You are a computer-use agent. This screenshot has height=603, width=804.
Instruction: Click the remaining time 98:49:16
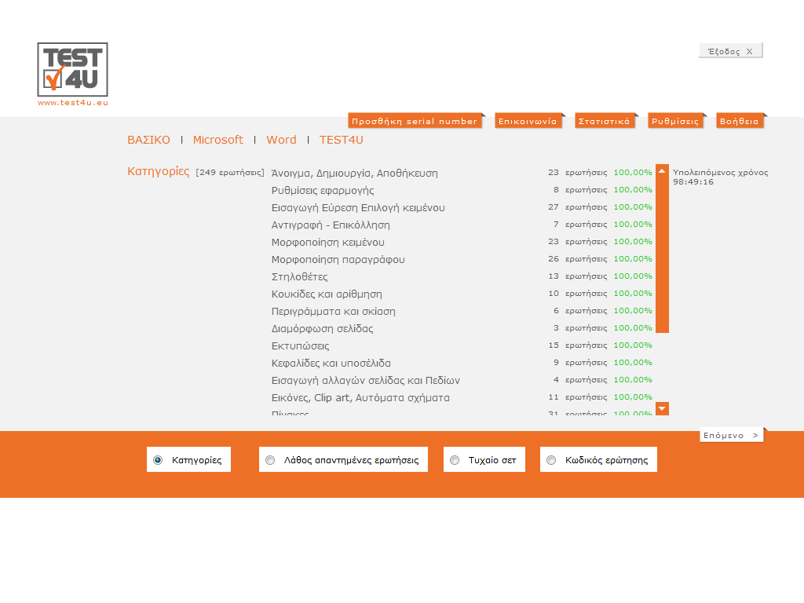[x=693, y=182]
